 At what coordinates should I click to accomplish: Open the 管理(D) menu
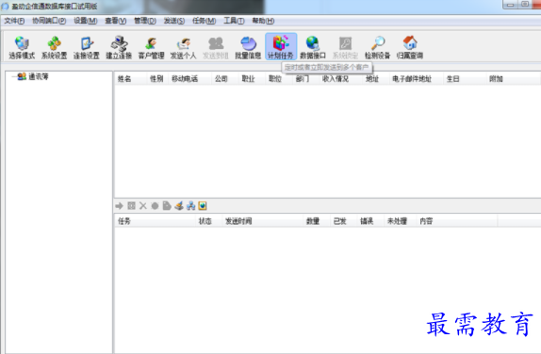(x=145, y=21)
